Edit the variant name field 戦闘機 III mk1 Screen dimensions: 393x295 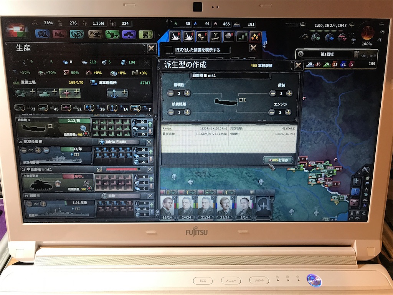pos(230,76)
